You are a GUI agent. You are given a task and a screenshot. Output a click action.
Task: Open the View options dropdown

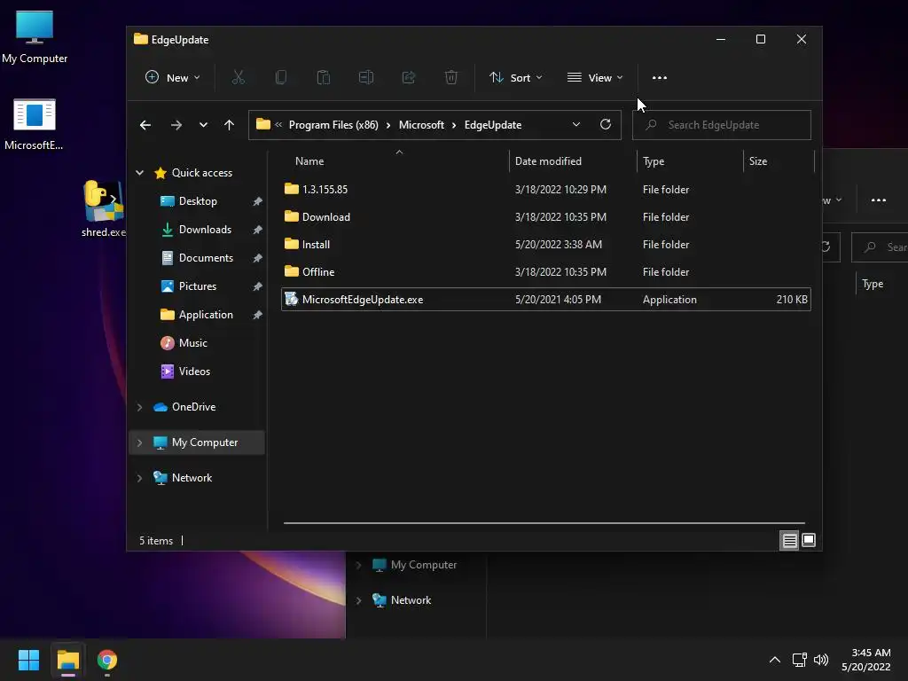point(595,78)
